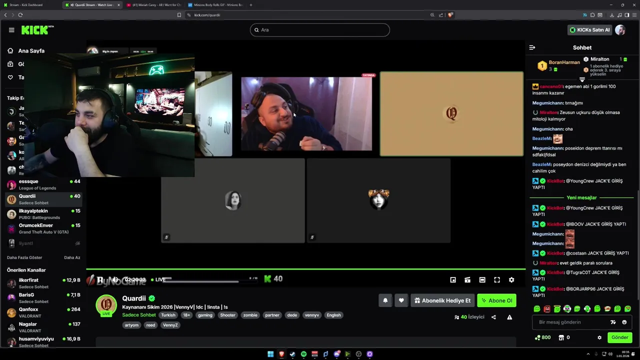Seek on the video progress bar
This screenshot has width=640, height=360.
pos(306,269)
